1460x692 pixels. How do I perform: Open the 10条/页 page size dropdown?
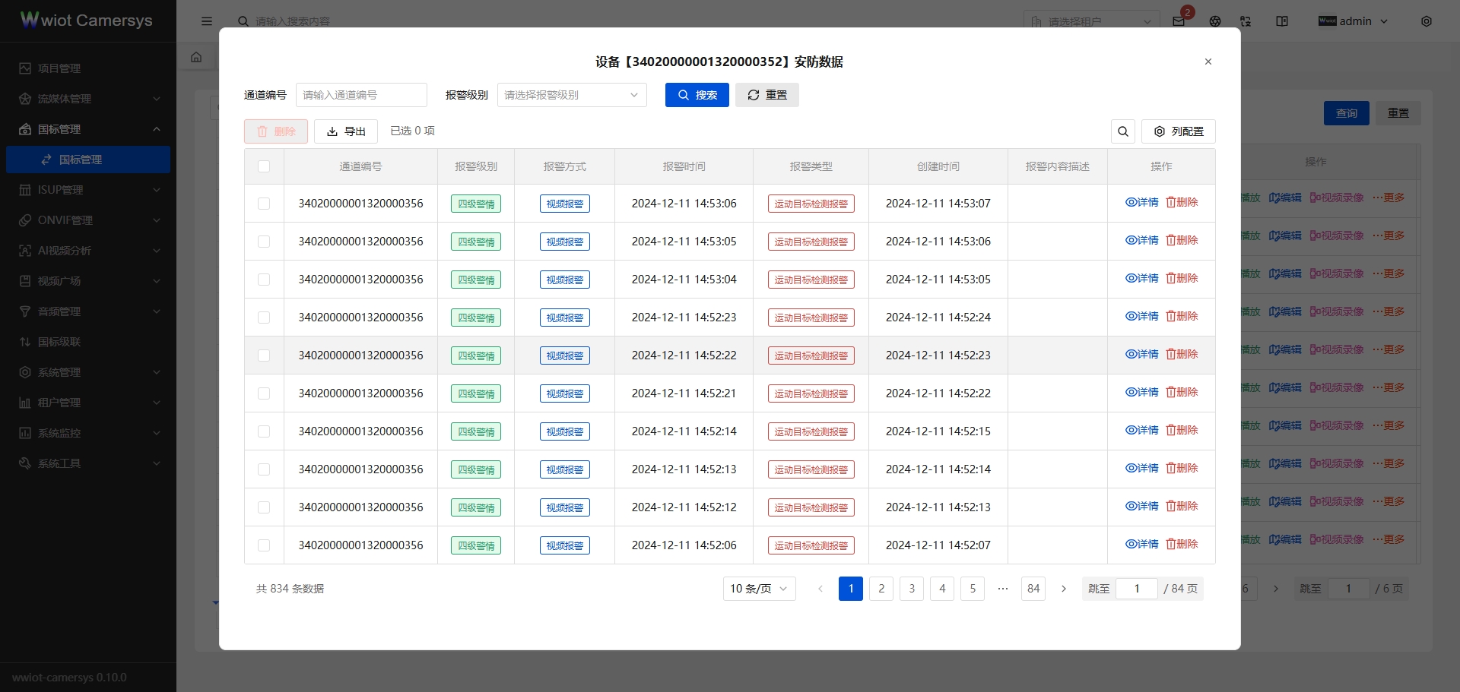(x=758, y=588)
